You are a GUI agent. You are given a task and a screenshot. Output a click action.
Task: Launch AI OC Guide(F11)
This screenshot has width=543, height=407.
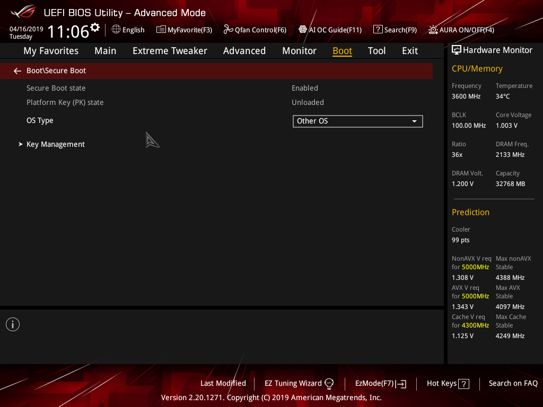(x=330, y=30)
